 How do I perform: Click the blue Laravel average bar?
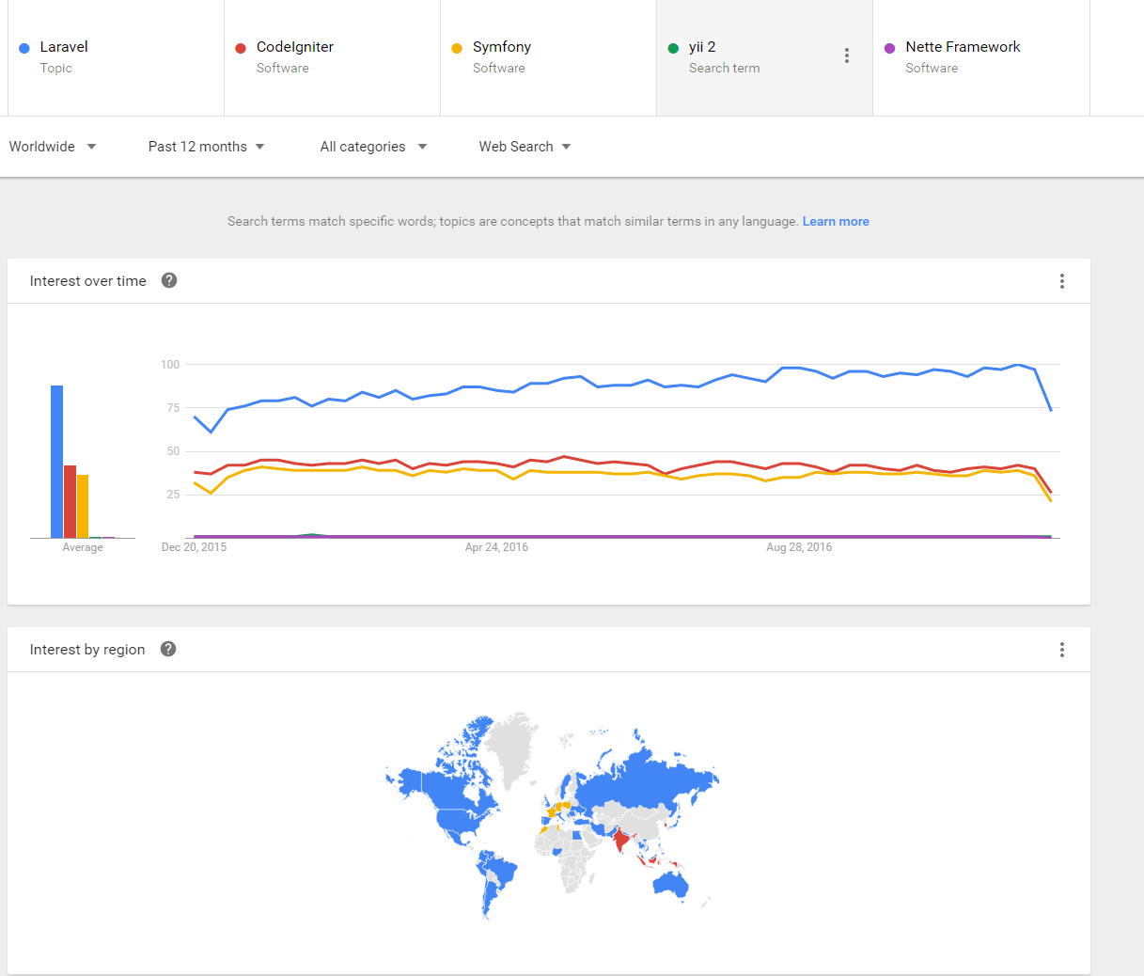56,462
